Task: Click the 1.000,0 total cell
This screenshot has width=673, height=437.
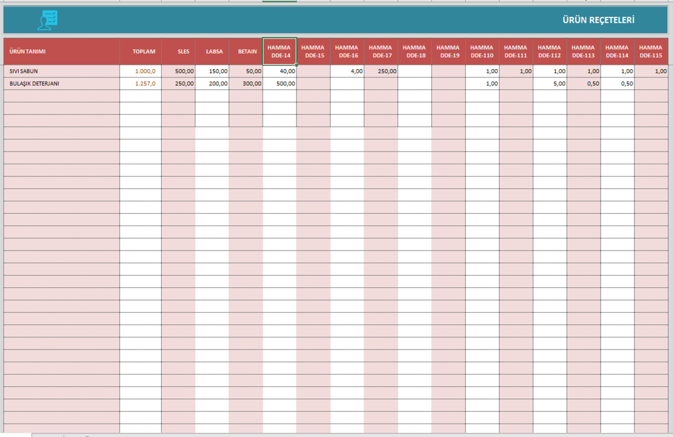Action: 141,71
